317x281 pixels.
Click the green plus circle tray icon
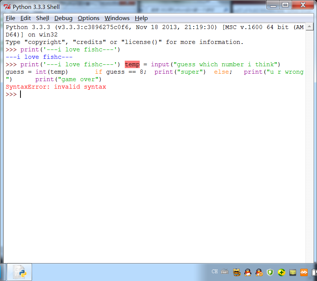[282, 272]
